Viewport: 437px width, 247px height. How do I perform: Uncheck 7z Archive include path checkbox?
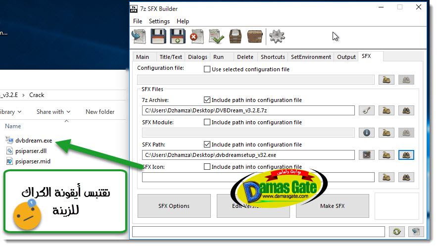point(207,100)
